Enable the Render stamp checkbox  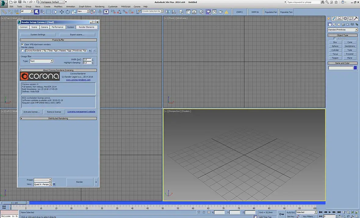(x=22, y=51)
